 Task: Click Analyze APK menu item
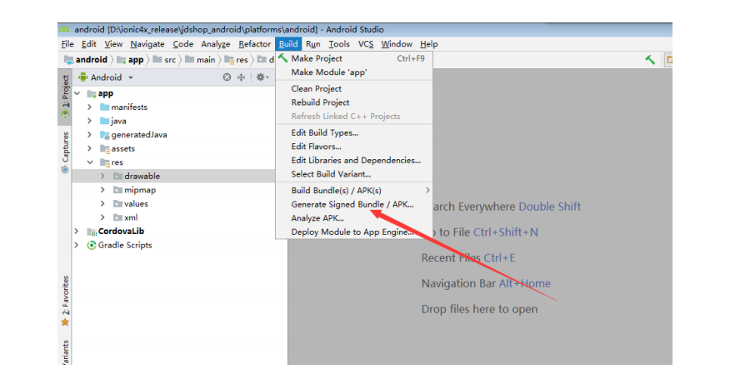tap(317, 218)
